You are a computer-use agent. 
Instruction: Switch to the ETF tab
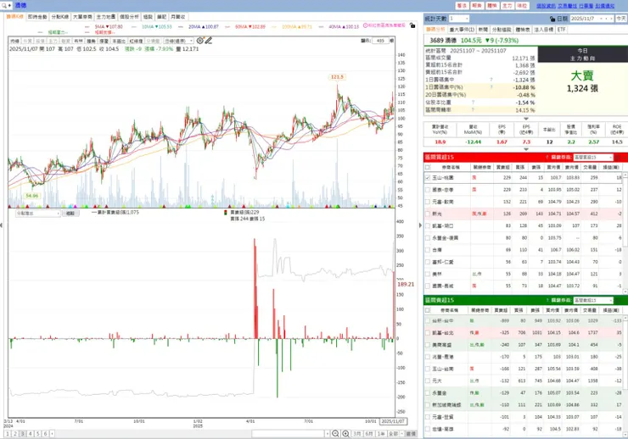click(562, 30)
